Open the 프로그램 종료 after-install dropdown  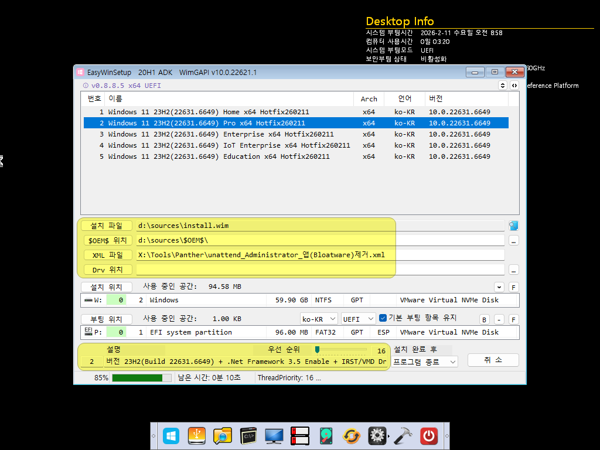424,362
